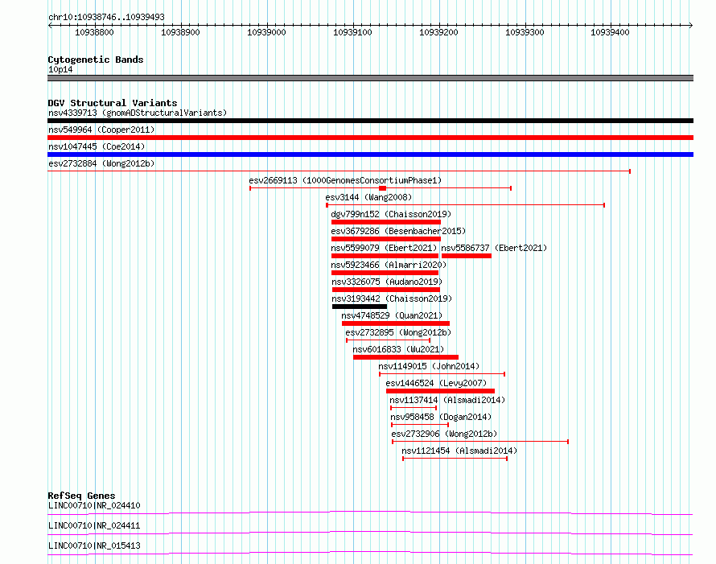Click the thick block on esv2669113 line
This screenshot has width=716, height=564.
click(x=383, y=188)
